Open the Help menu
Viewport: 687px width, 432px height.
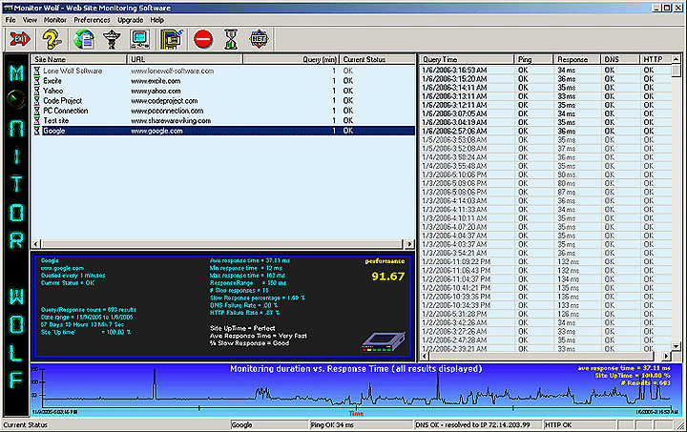(x=156, y=20)
